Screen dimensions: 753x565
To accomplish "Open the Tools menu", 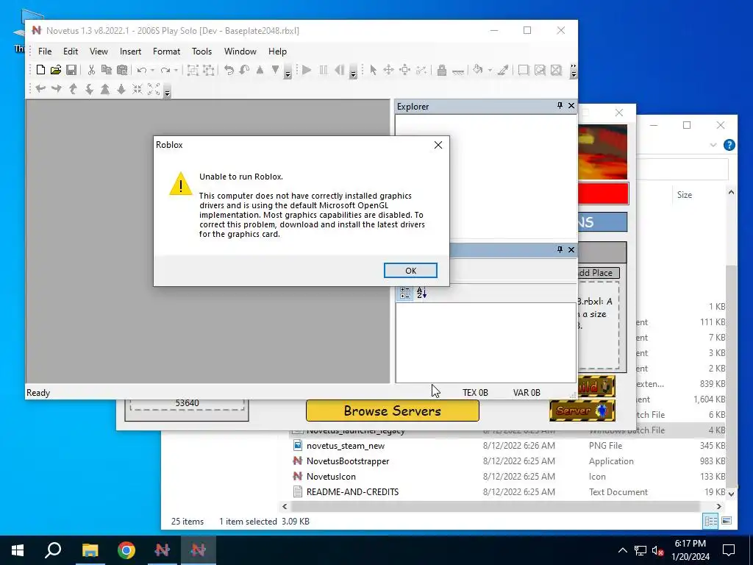I will (201, 51).
